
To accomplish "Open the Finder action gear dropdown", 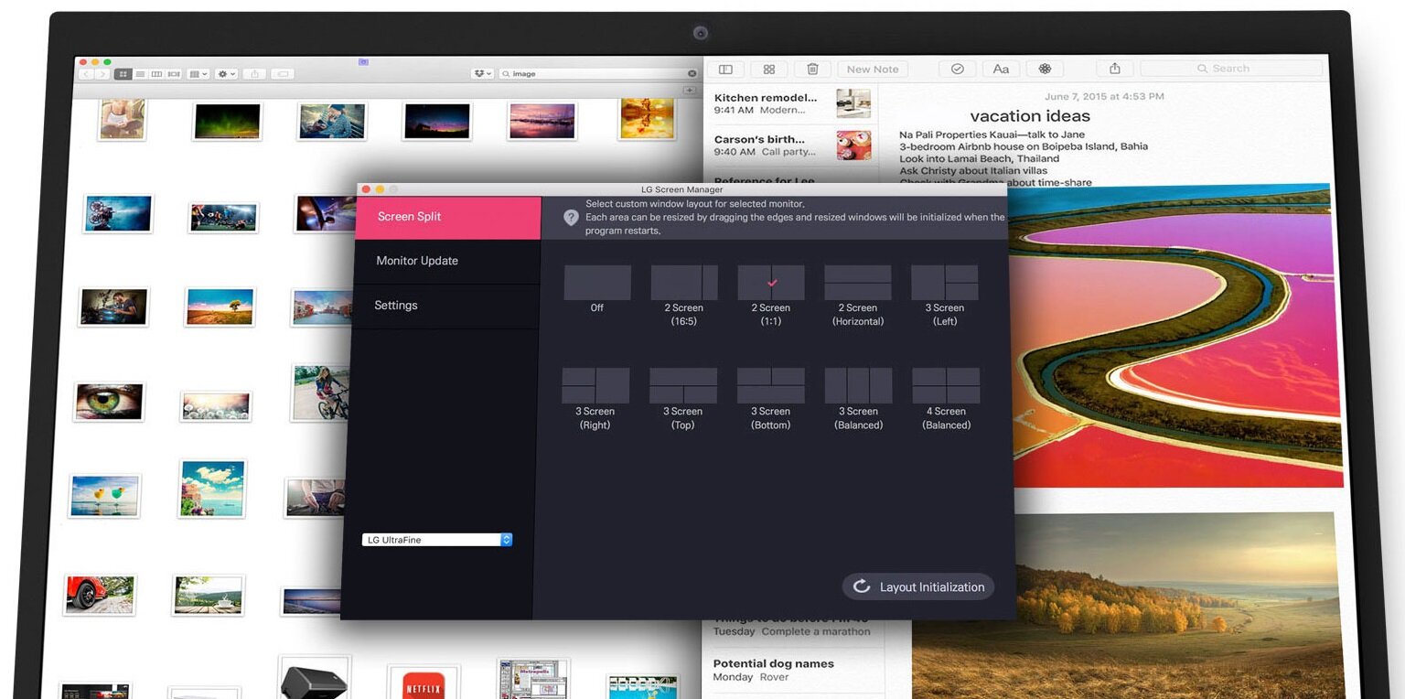I will 226,74.
